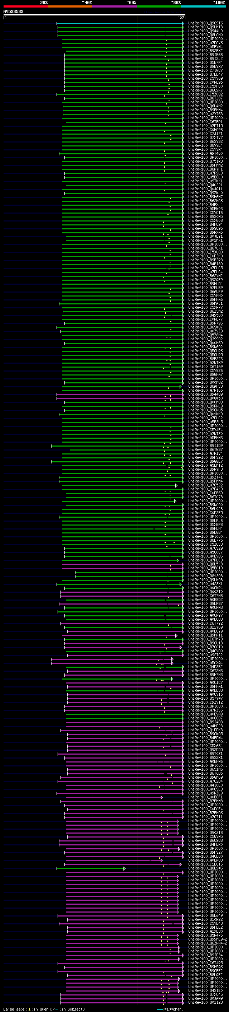Click label UniRef100_Q01IZ3
Image resolution: width=229 pixels, height=1012 pixels.
(x=205, y=1003)
